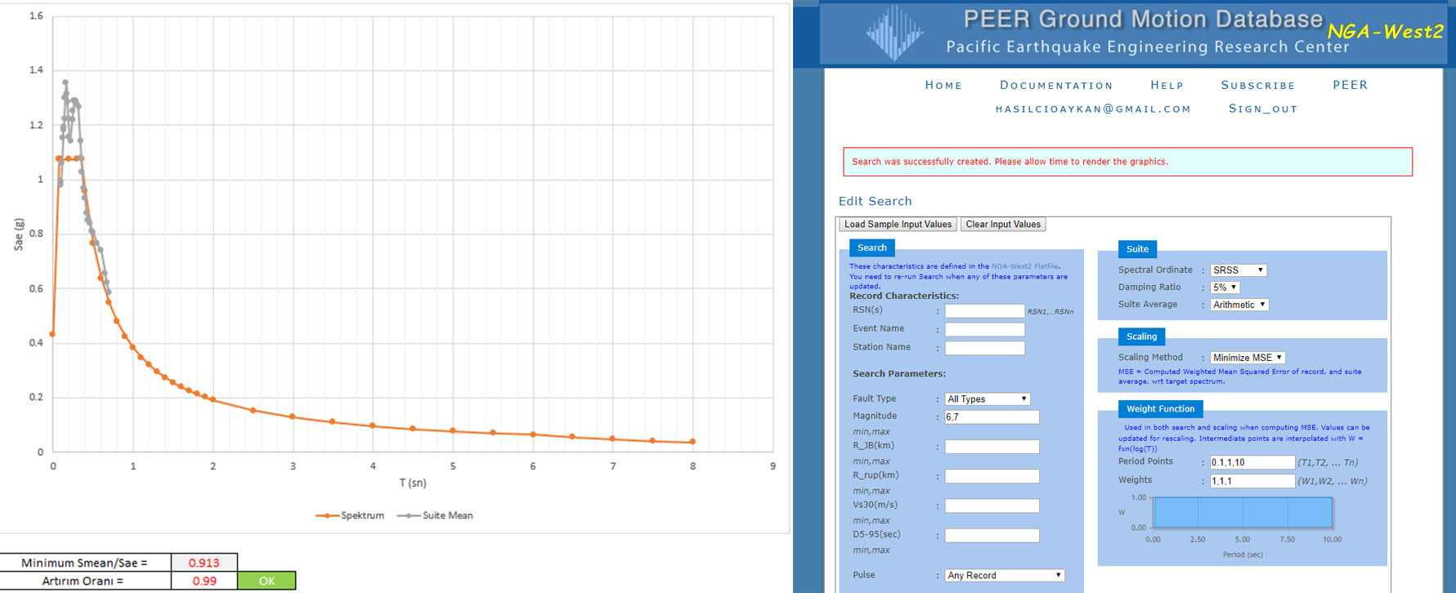Click the Sae (g) axis title

[18, 234]
